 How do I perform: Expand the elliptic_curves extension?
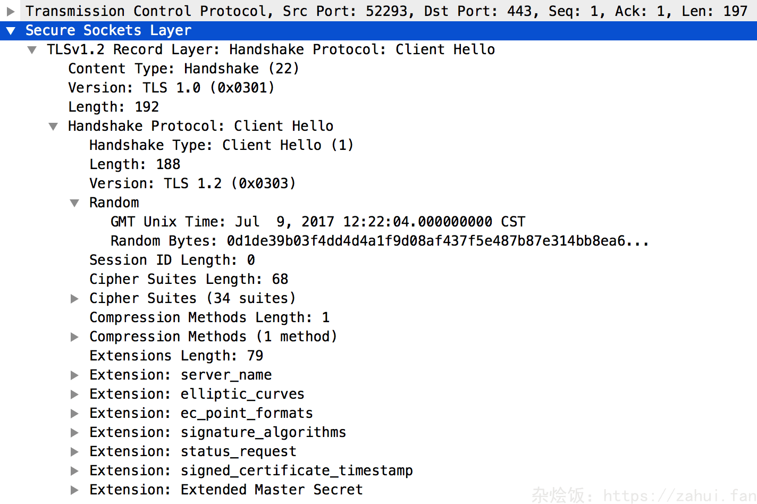pyautogui.click(x=74, y=394)
